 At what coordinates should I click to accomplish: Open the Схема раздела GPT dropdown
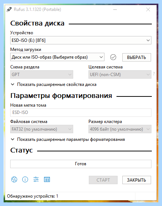point(42,75)
